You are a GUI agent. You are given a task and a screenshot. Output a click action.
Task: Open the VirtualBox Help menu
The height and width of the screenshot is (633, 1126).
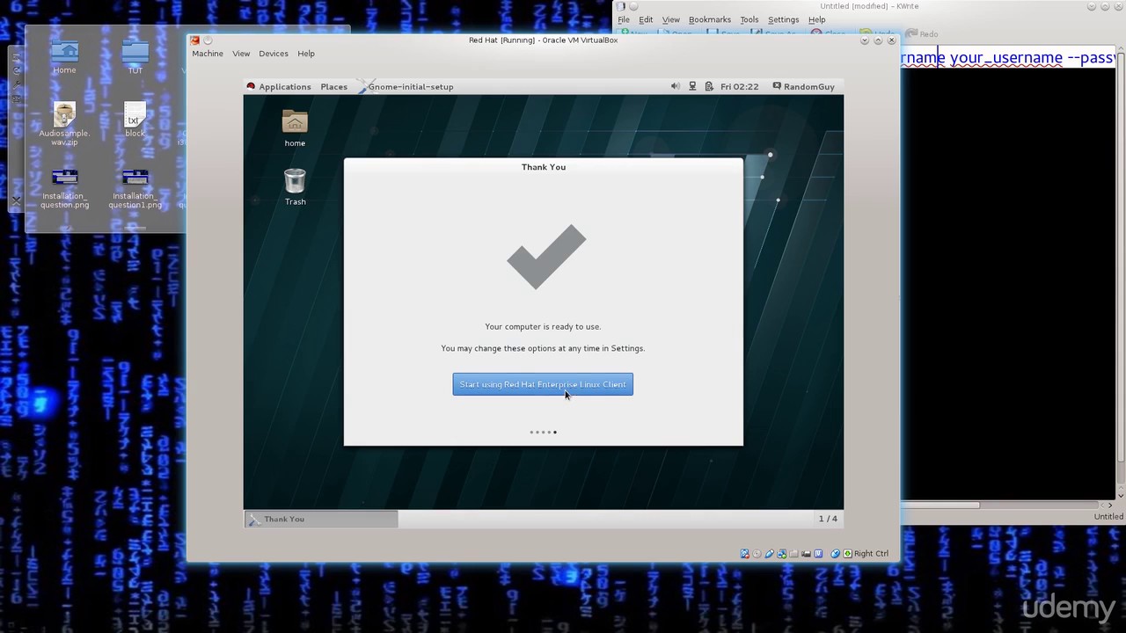click(x=306, y=54)
